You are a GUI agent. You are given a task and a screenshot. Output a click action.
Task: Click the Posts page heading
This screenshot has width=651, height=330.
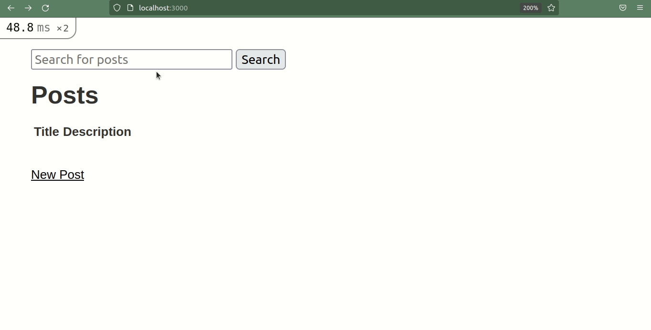[64, 95]
